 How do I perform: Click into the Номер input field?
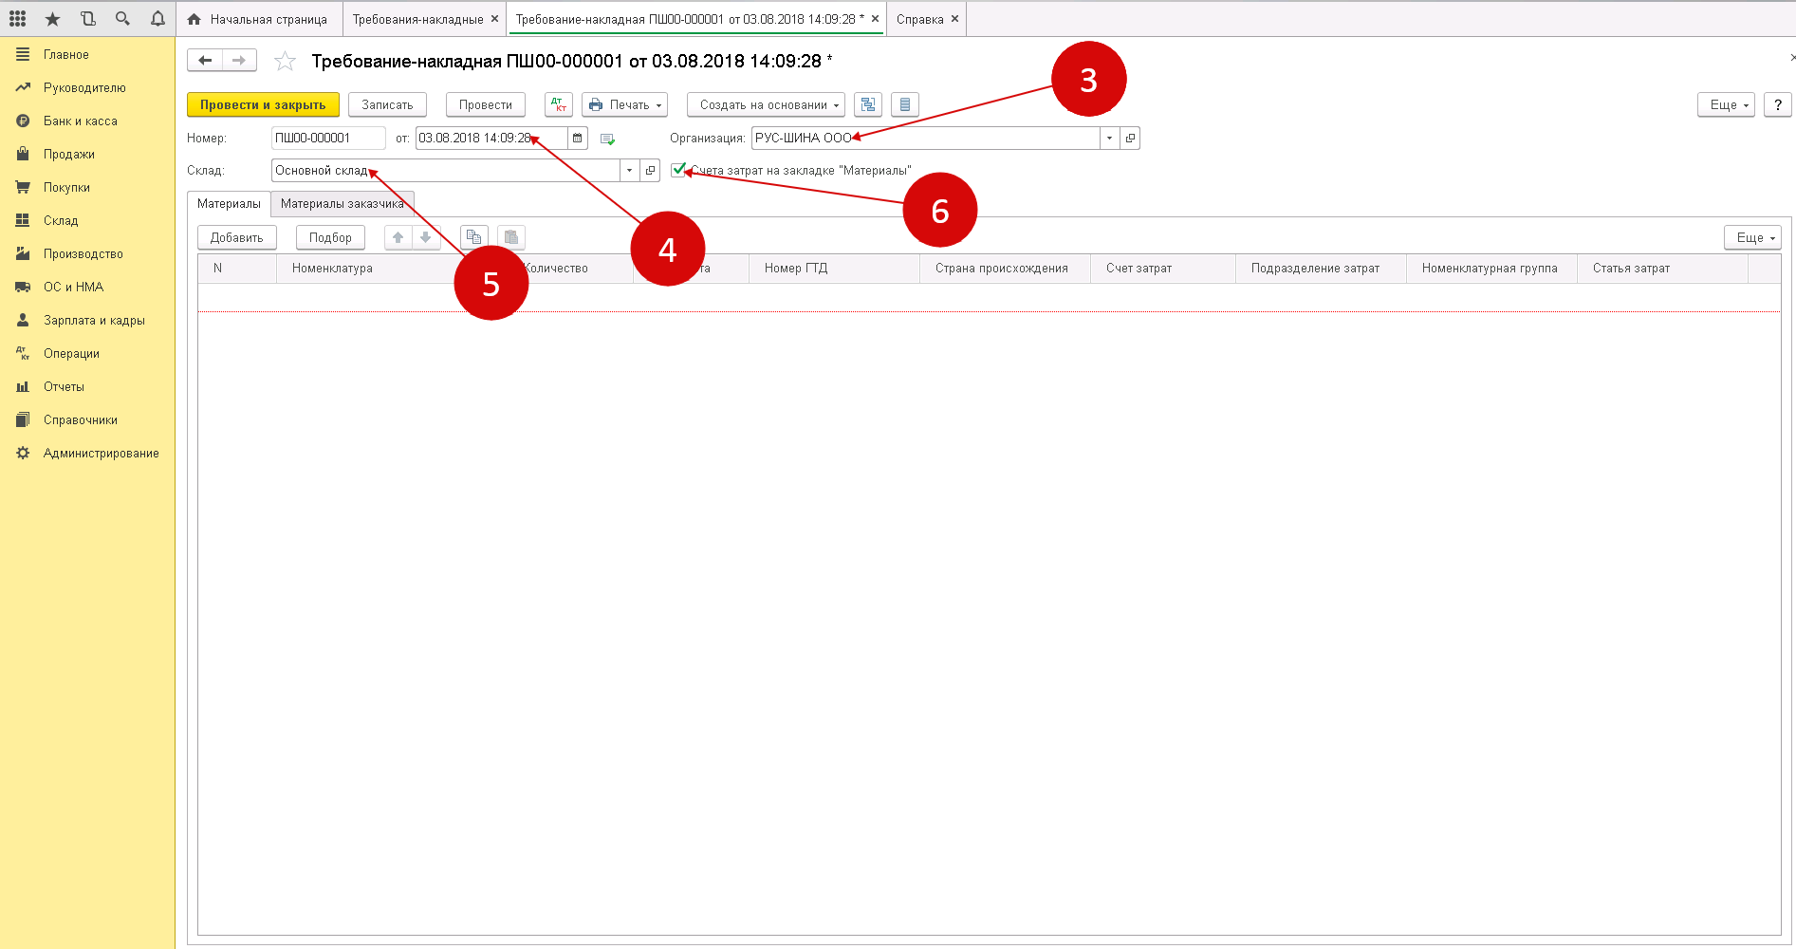pos(327,139)
